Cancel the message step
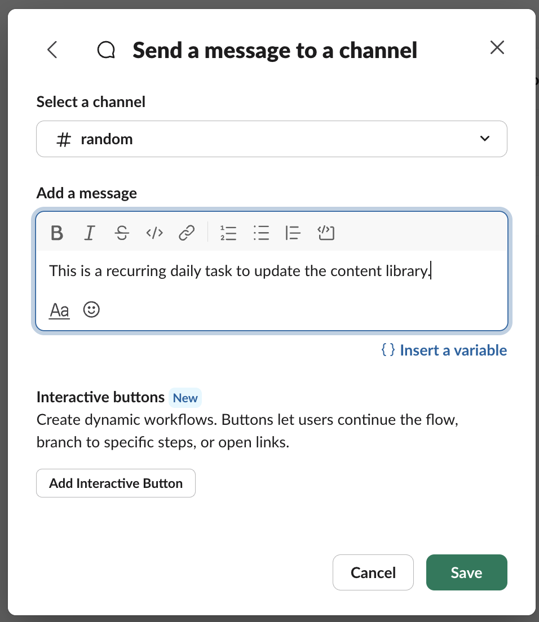 [373, 572]
